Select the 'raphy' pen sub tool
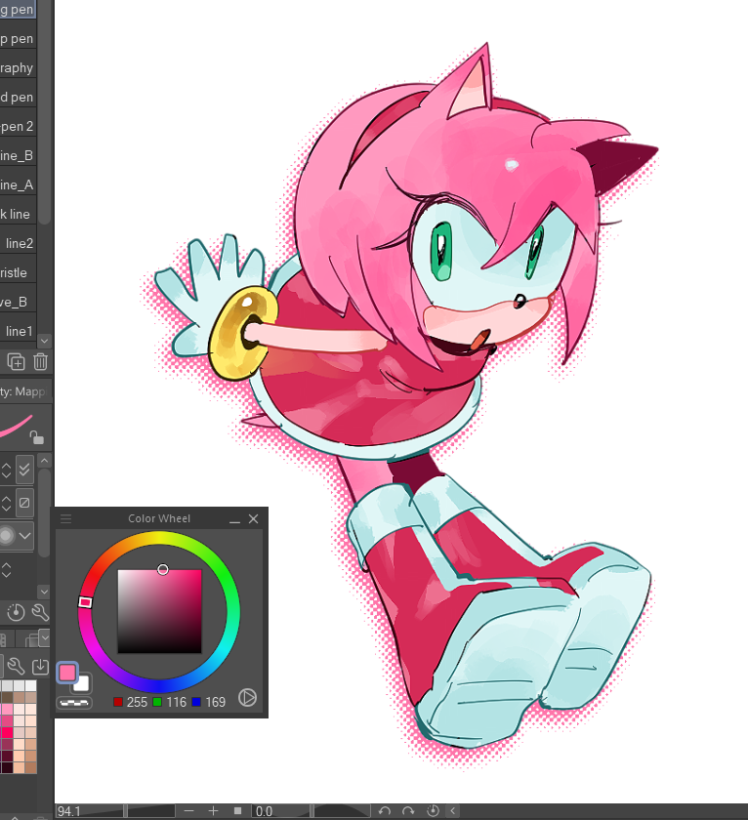The image size is (748, 820). 18,67
